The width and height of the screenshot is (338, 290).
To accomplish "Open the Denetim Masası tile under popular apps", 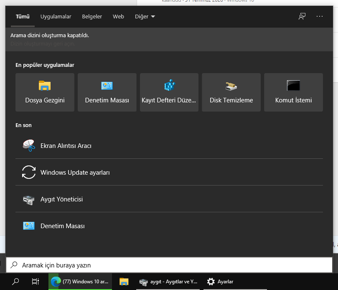I will [x=107, y=92].
